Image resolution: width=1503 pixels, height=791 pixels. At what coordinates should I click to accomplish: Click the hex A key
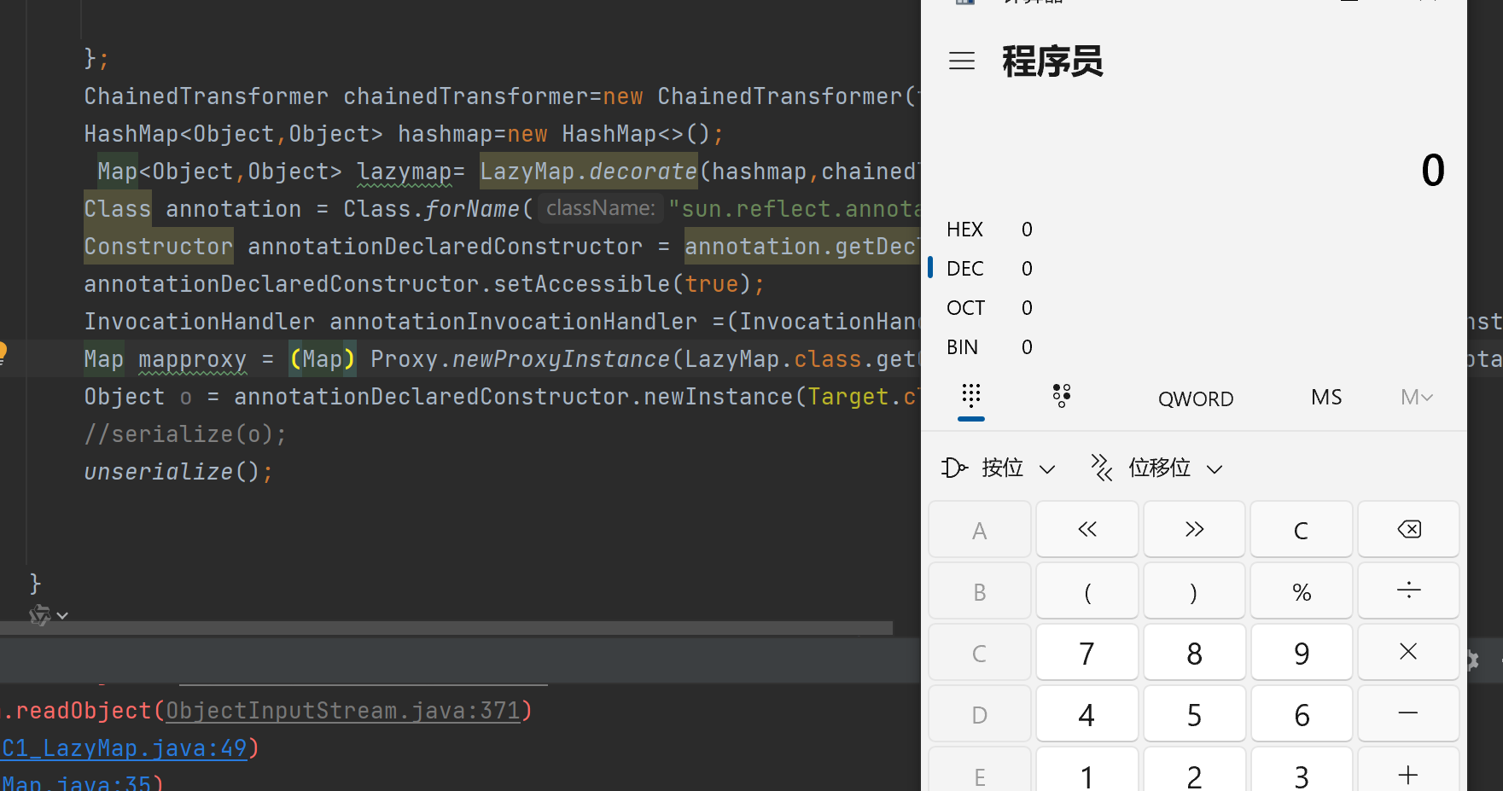click(x=980, y=530)
